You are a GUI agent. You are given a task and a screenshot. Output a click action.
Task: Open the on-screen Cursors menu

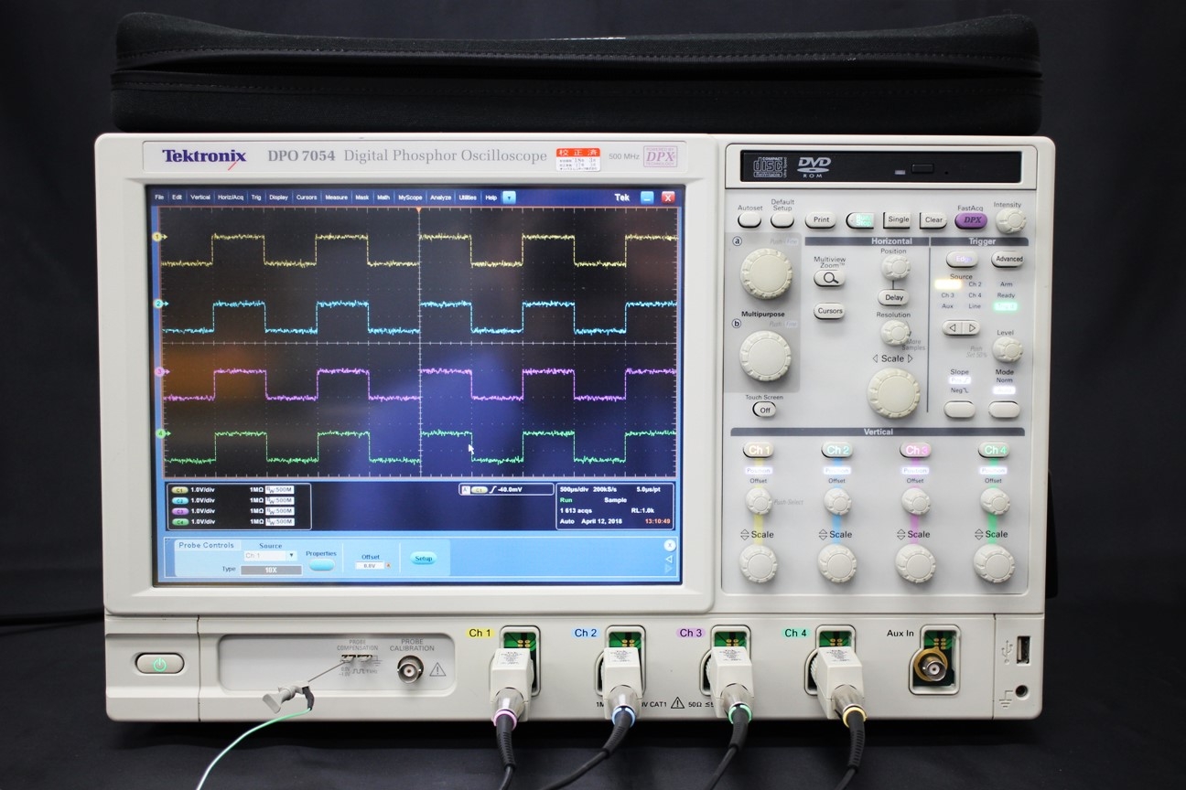[x=307, y=197]
